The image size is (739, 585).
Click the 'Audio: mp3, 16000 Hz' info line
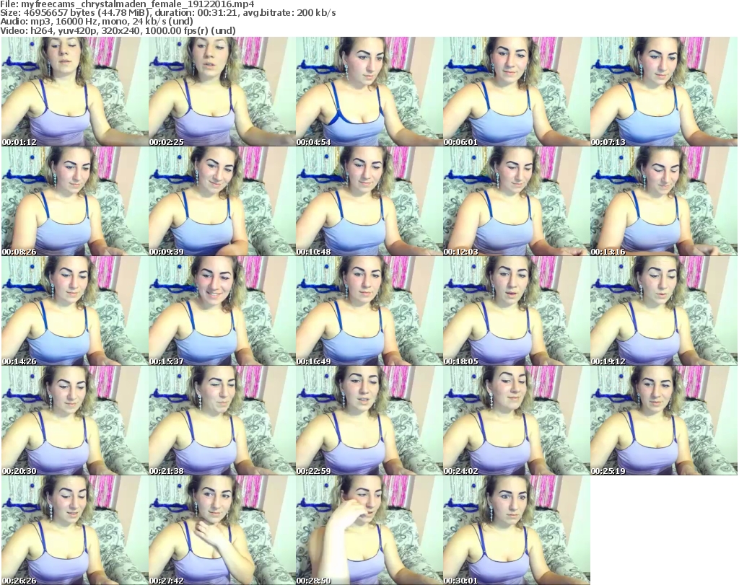tap(97, 22)
